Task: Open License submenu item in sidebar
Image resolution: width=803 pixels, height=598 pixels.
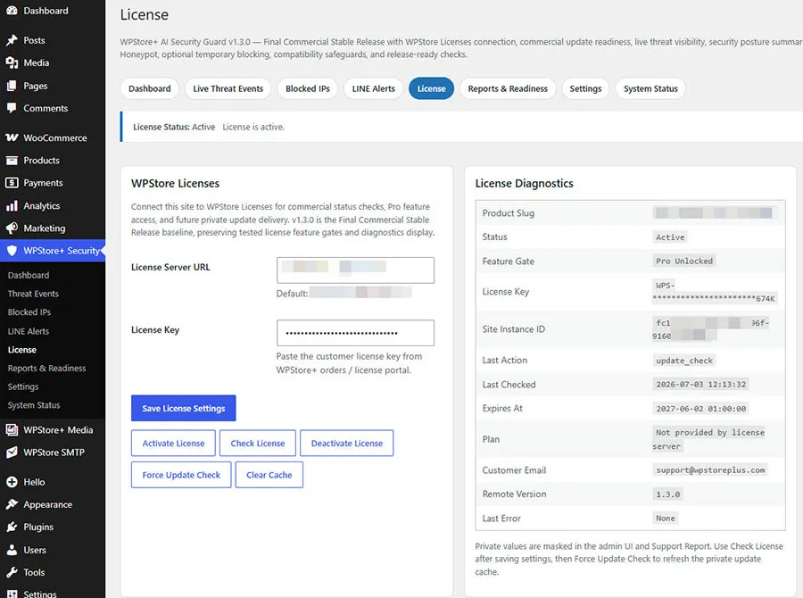Action: [22, 350]
